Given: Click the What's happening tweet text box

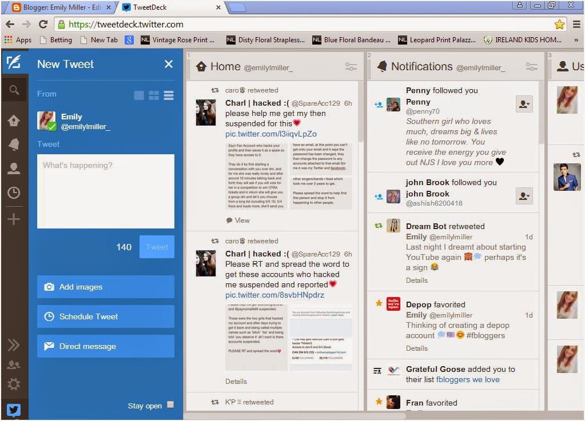Looking at the screenshot, I should 106,191.
